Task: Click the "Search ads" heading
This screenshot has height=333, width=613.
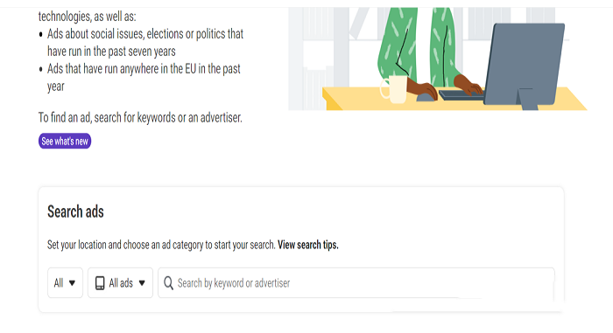Action: (x=75, y=212)
